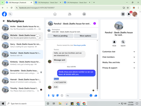Click Panshul conversation header title
The image size is (141, 106).
72,24
